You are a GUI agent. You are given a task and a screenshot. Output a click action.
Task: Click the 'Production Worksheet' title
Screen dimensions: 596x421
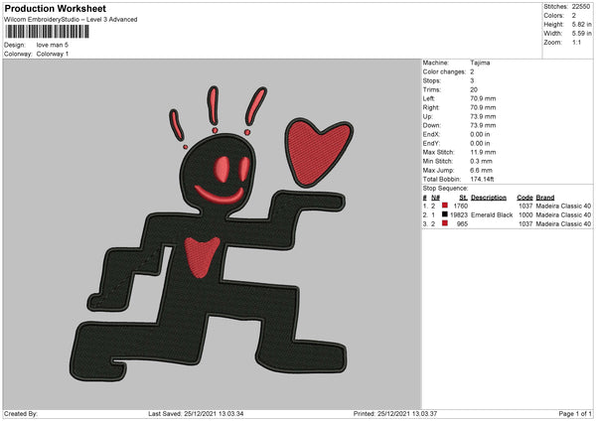pyautogui.click(x=55, y=8)
